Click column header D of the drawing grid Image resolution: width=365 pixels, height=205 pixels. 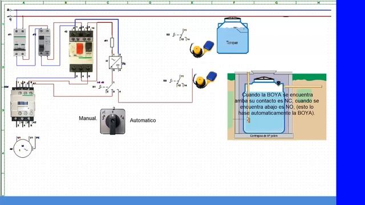150,2
